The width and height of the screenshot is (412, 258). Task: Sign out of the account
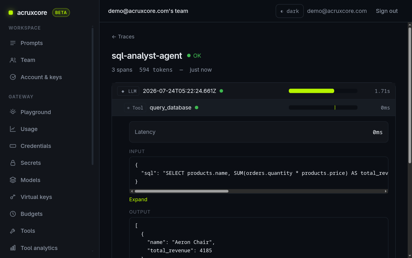[387, 11]
